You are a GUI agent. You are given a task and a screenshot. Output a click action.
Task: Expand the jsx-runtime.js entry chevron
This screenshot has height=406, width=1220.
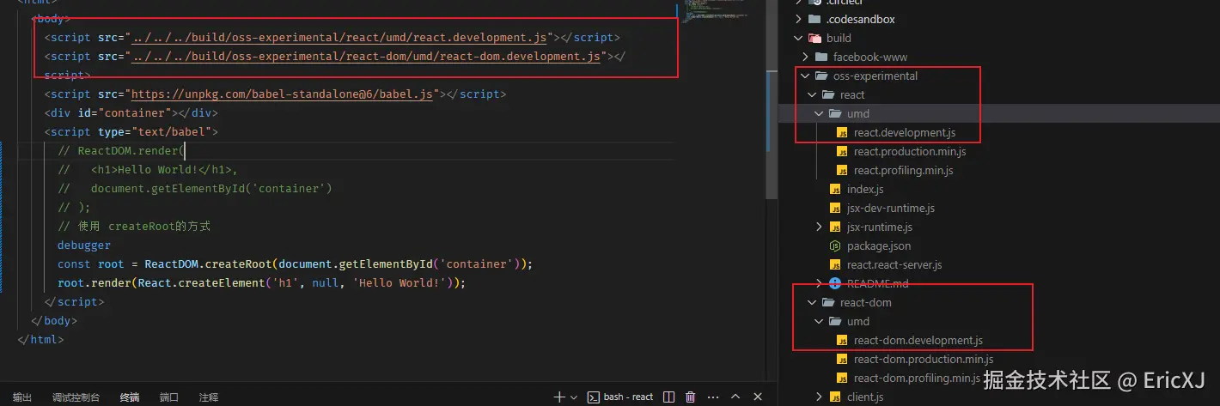point(820,227)
